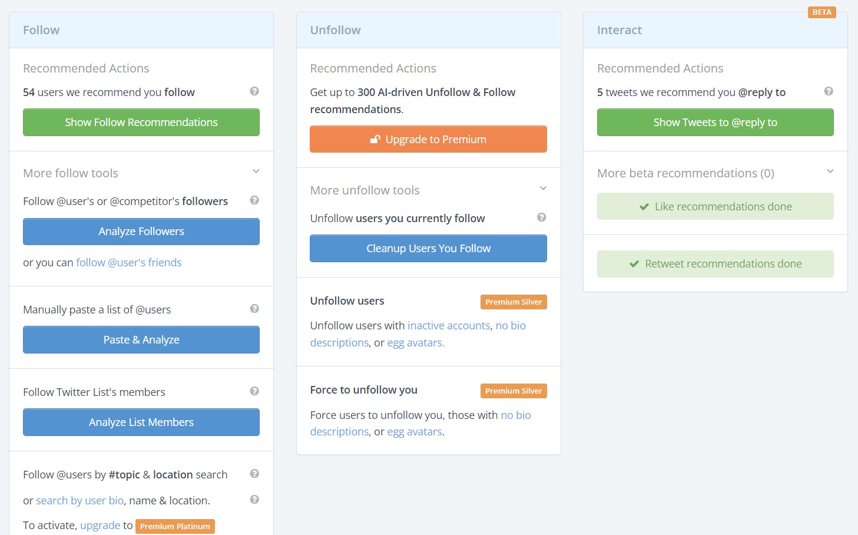This screenshot has width=858, height=535.
Task: Open help icon beside tweets to @reply to
Action: [829, 91]
